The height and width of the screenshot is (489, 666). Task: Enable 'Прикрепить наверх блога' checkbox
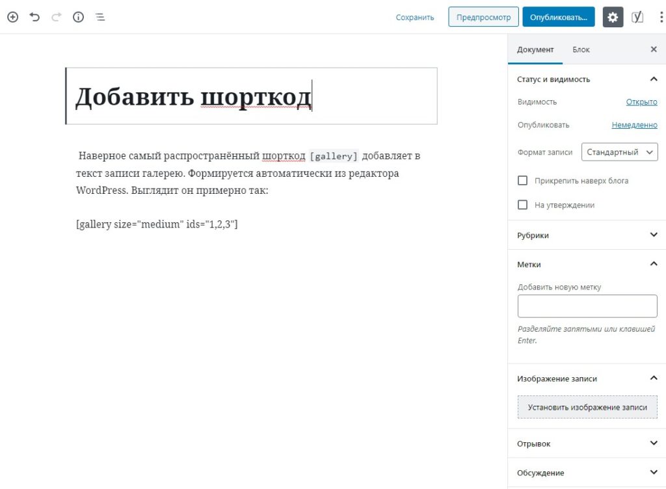522,181
